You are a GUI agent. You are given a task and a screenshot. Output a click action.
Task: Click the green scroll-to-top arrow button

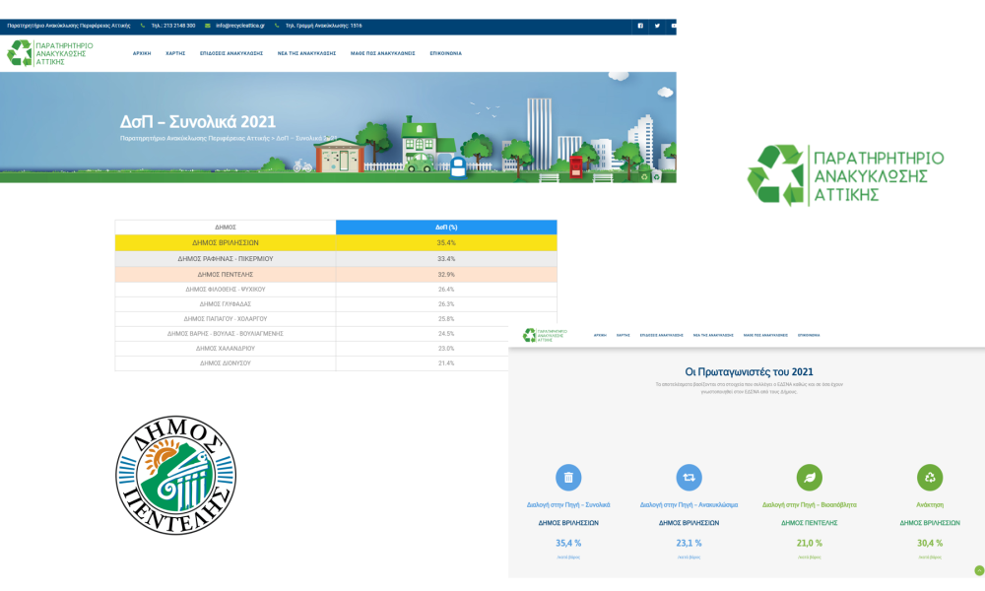pos(979,570)
